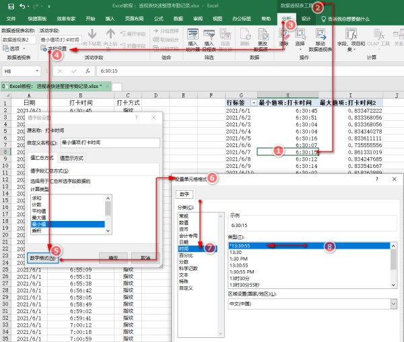Click the Undo arrow in the quick access toolbar
The image size is (404, 342).
point(22,6)
